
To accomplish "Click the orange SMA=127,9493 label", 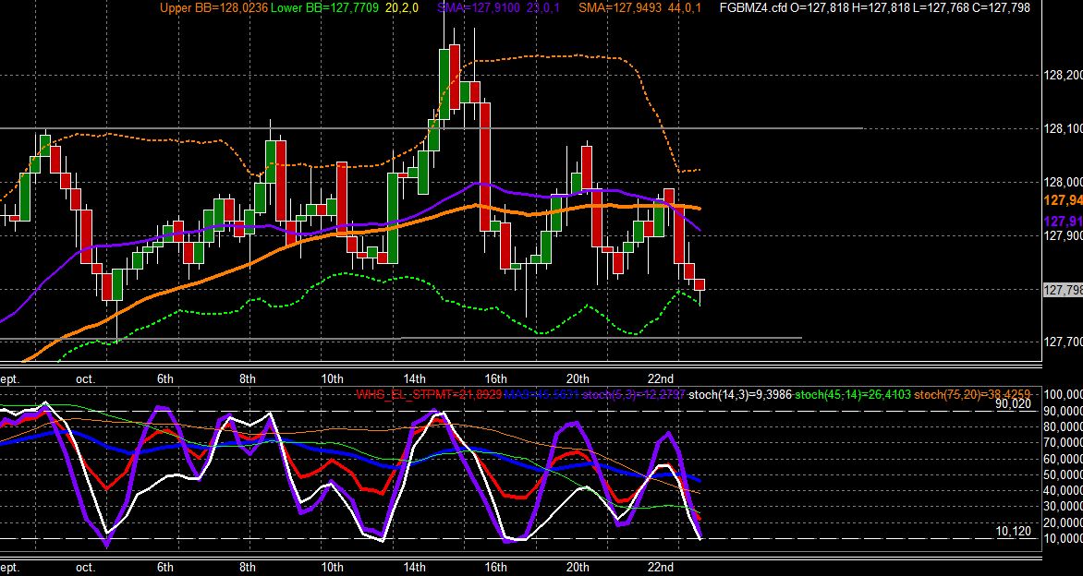I will pyautogui.click(x=622, y=8).
